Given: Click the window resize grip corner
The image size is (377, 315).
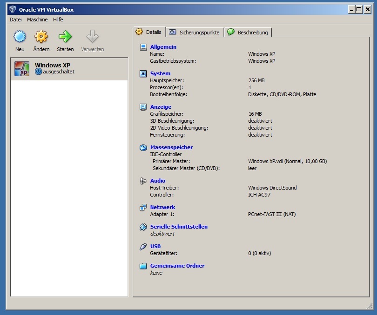Looking at the screenshot, I should pyautogui.click(x=370, y=306).
